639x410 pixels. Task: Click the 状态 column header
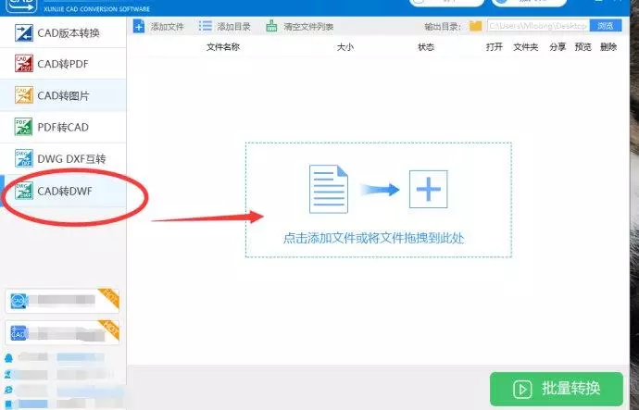click(x=426, y=47)
